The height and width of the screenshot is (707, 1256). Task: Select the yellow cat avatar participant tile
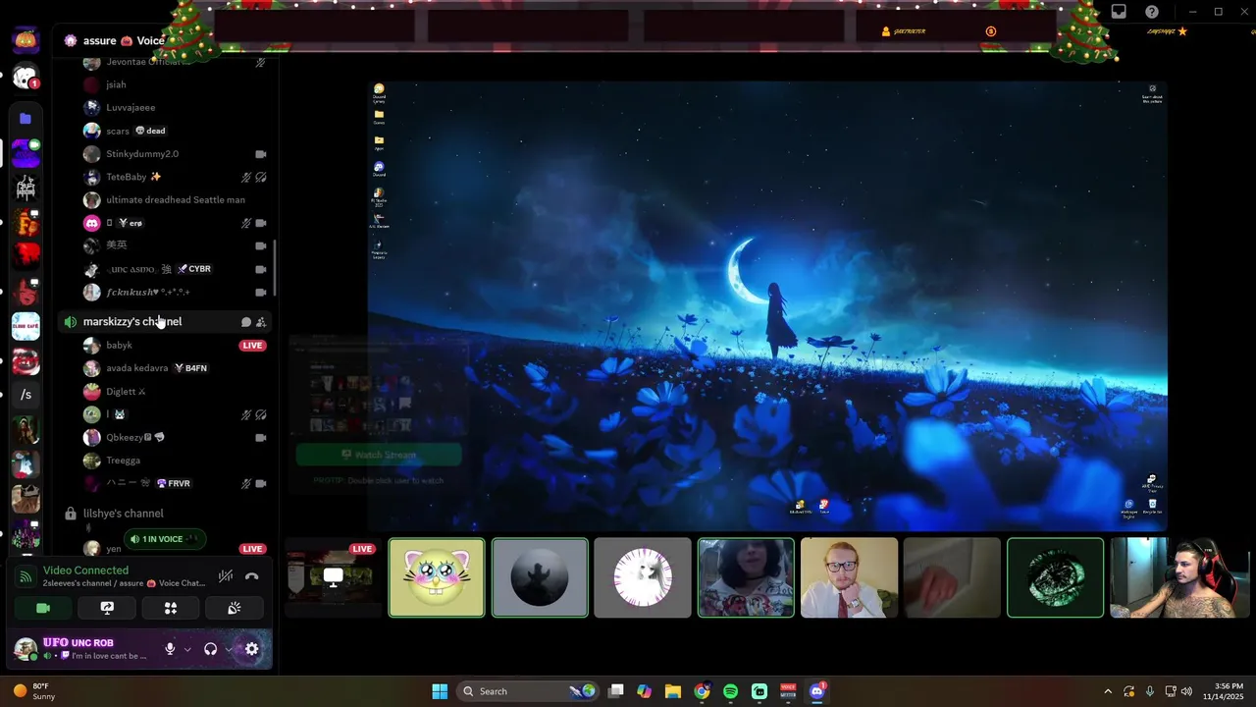(x=437, y=577)
